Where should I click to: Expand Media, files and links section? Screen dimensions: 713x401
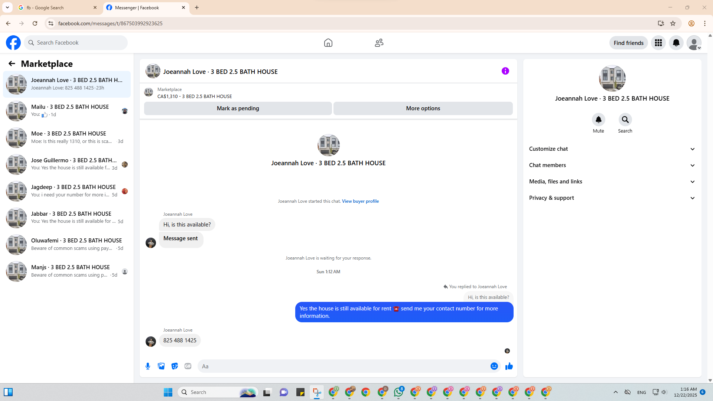coord(612,182)
